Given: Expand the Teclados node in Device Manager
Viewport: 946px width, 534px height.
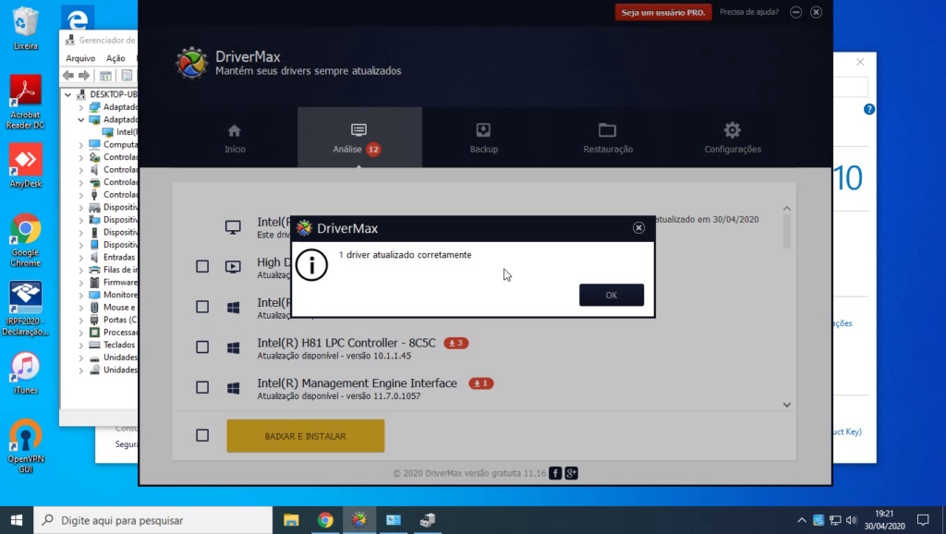Looking at the screenshot, I should [x=81, y=346].
